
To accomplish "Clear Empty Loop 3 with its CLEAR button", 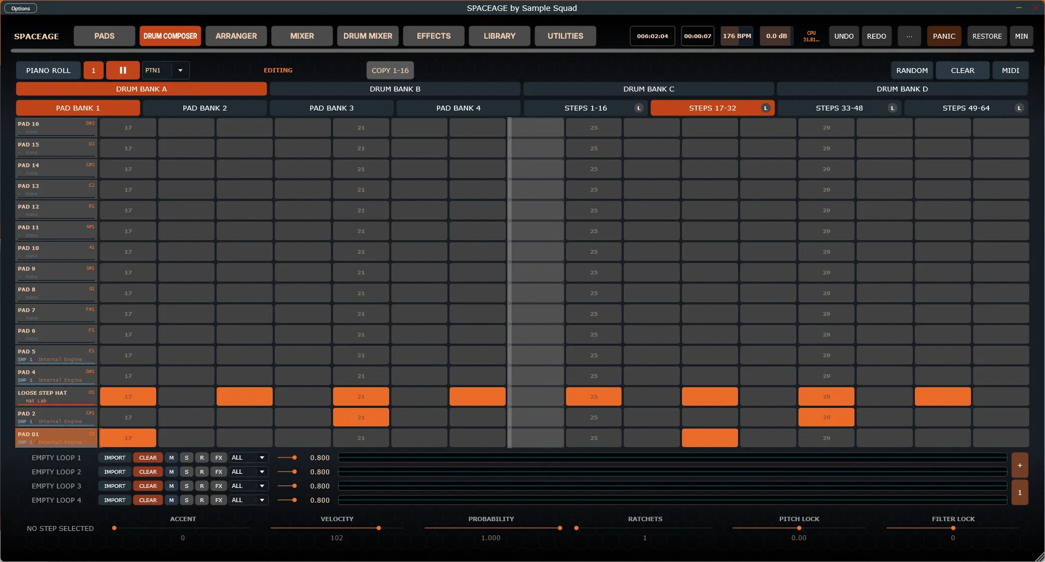I will 148,486.
